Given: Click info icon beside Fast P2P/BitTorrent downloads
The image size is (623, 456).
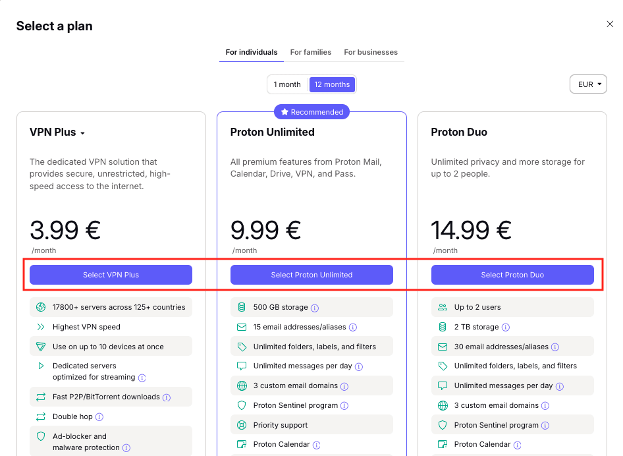Looking at the screenshot, I should pyautogui.click(x=167, y=397).
